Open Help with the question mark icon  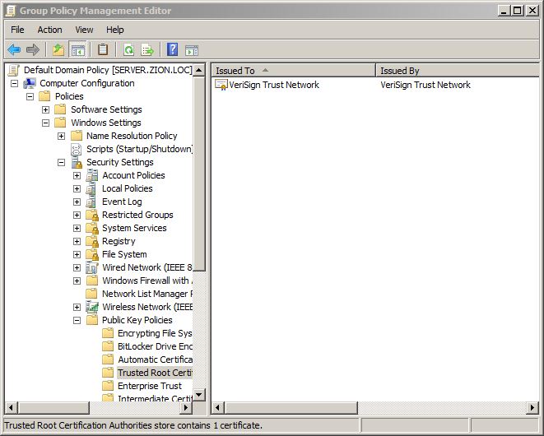point(172,50)
